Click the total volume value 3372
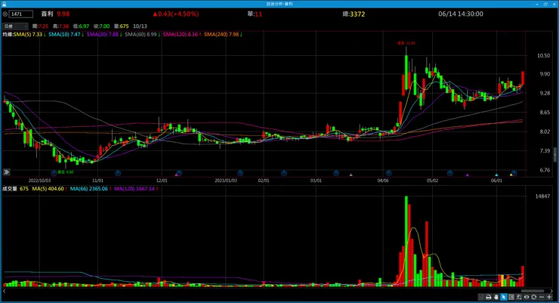The width and height of the screenshot is (559, 303). (x=357, y=14)
